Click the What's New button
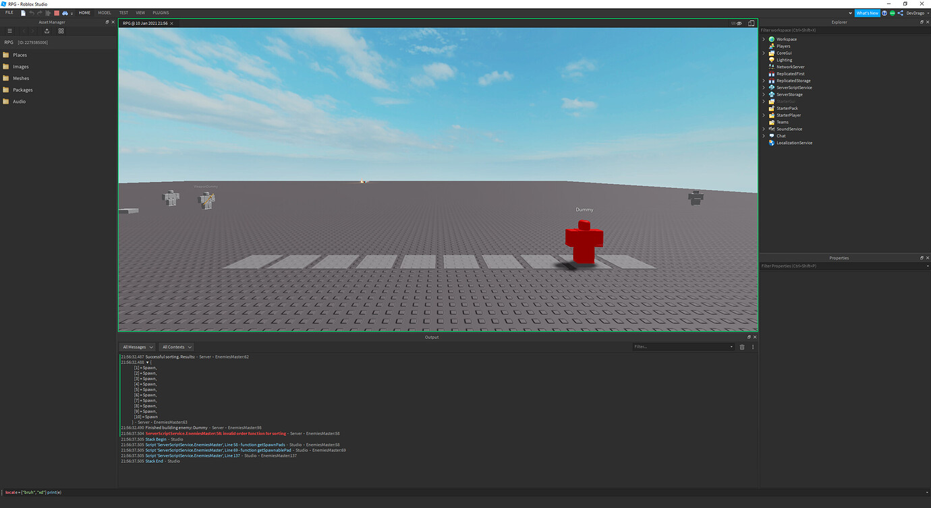The height and width of the screenshot is (508, 931). pyautogui.click(x=867, y=12)
